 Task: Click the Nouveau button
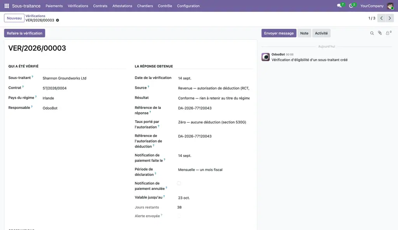pyautogui.click(x=14, y=18)
